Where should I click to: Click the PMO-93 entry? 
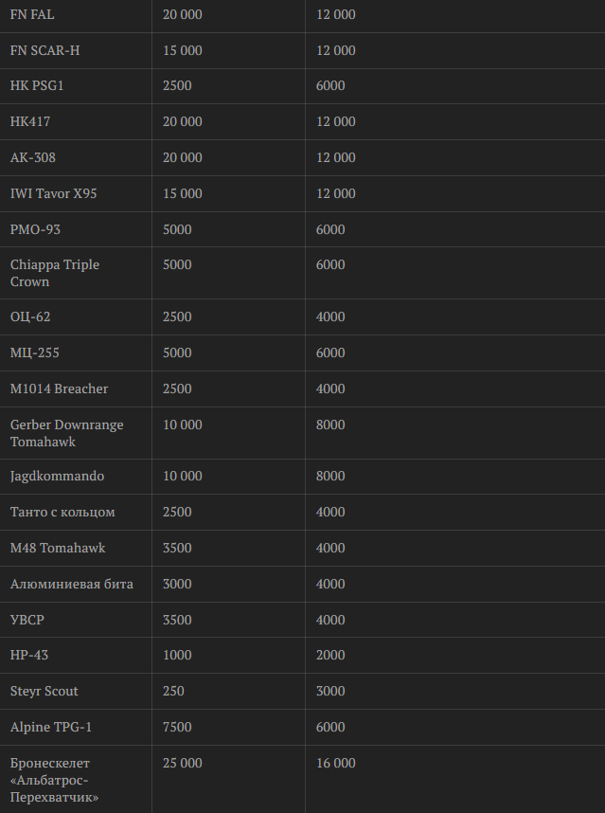35,229
